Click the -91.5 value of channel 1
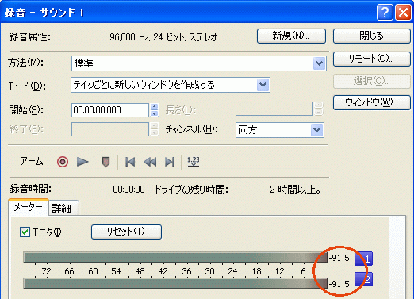The width and height of the screenshot is (414, 299). [x=339, y=258]
